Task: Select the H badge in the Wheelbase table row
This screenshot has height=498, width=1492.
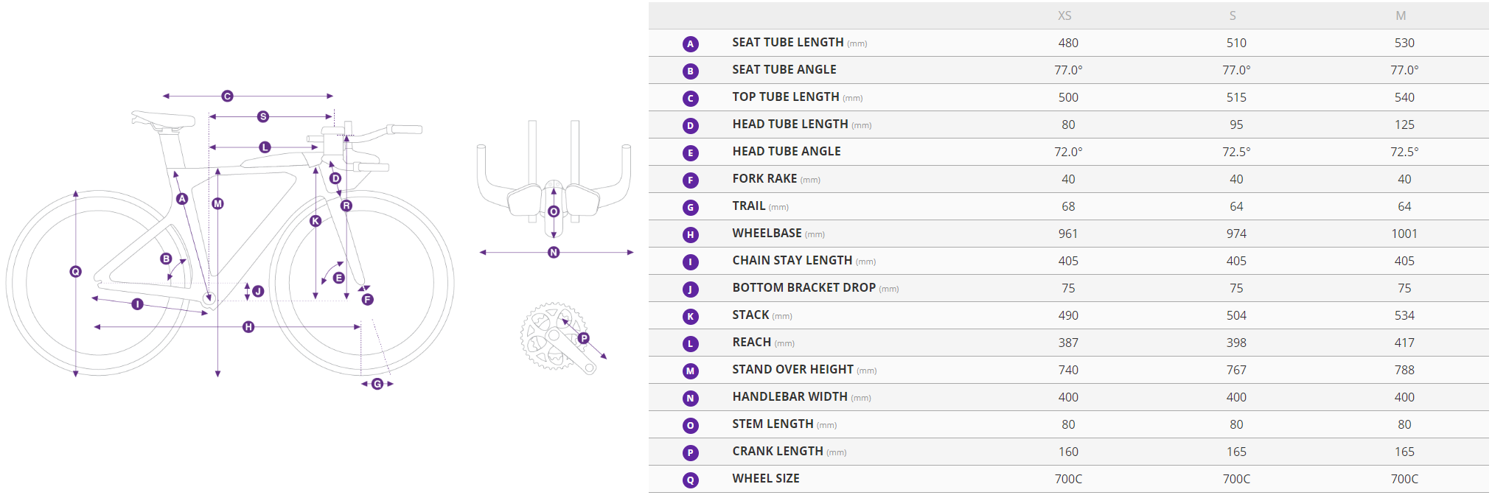Action: point(690,234)
